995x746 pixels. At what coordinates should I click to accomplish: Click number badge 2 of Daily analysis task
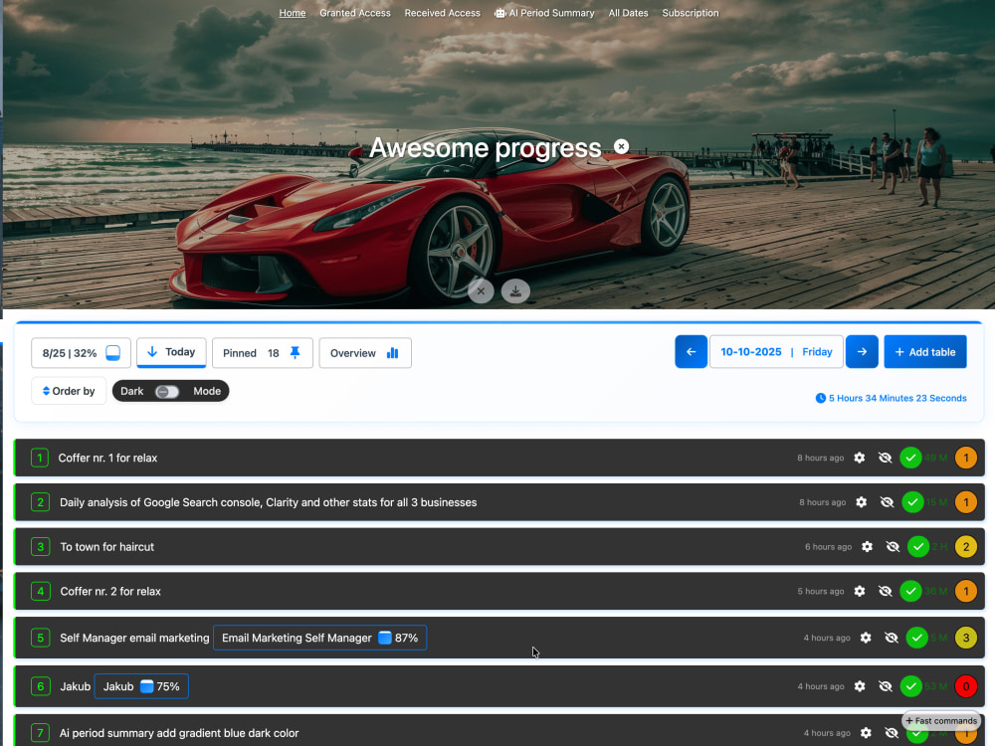click(x=40, y=501)
